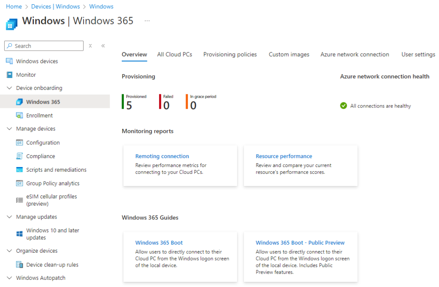Open the Resource performance report link

284,156
